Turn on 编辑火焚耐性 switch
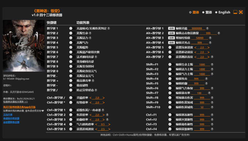Screen dimensions: 248x141 [x=171, y=120]
